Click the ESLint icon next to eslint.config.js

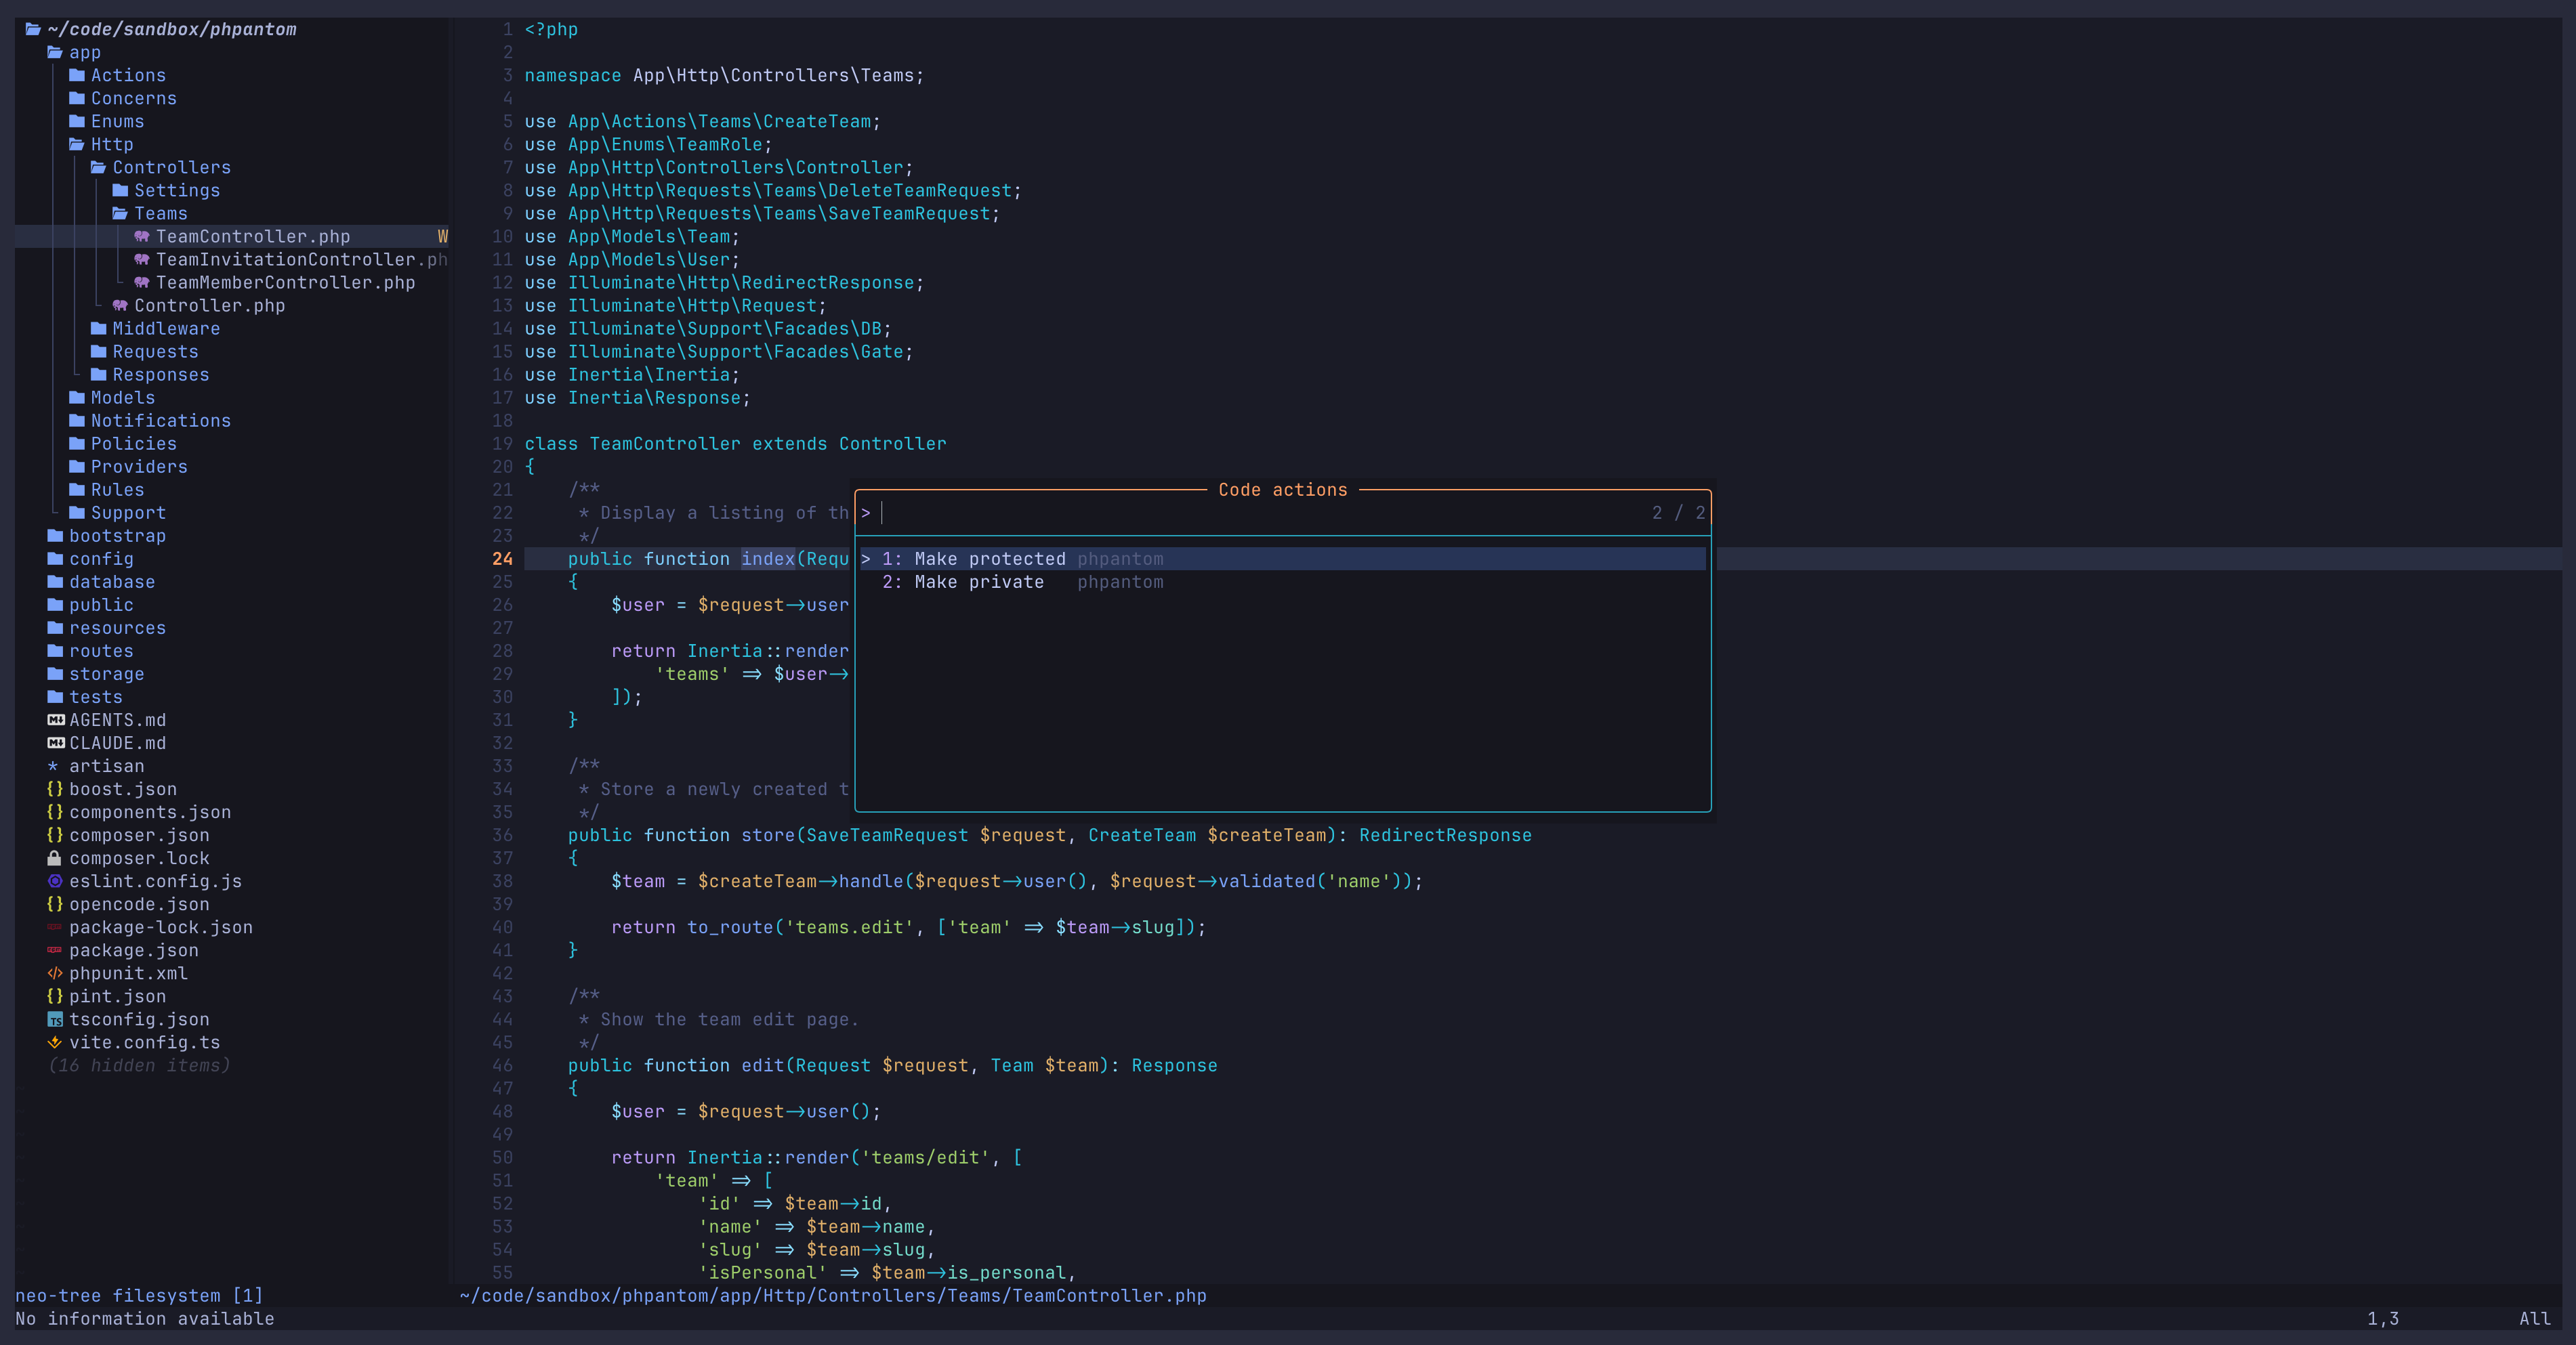55,881
